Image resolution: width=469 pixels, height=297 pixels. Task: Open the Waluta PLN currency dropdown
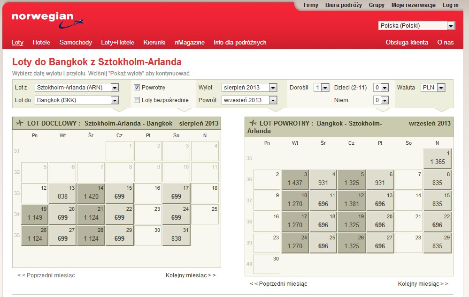(x=433, y=88)
